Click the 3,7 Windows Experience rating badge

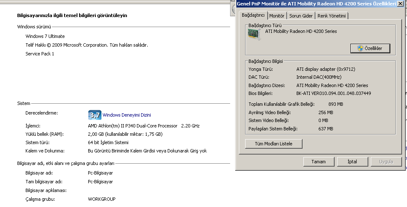(94, 115)
